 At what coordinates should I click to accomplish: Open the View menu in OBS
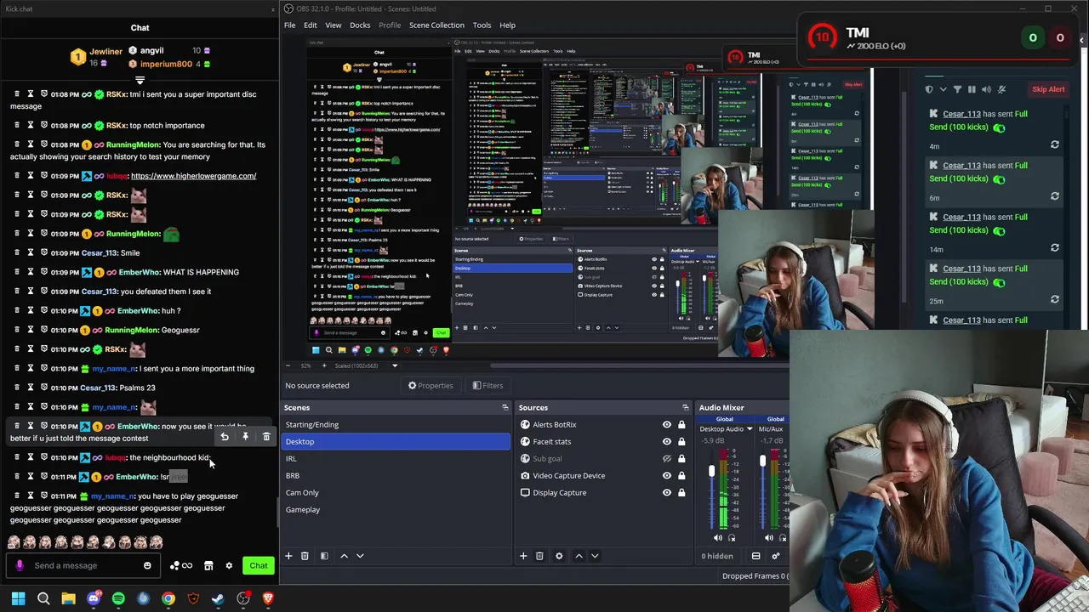pyautogui.click(x=334, y=25)
